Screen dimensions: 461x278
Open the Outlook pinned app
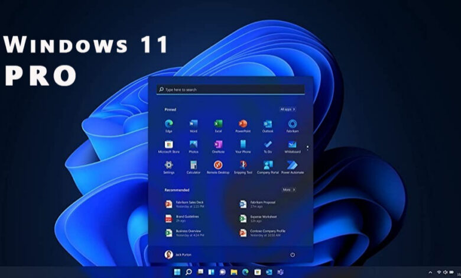268,124
